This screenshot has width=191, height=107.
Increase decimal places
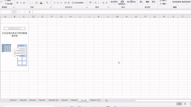tap(103, 3)
